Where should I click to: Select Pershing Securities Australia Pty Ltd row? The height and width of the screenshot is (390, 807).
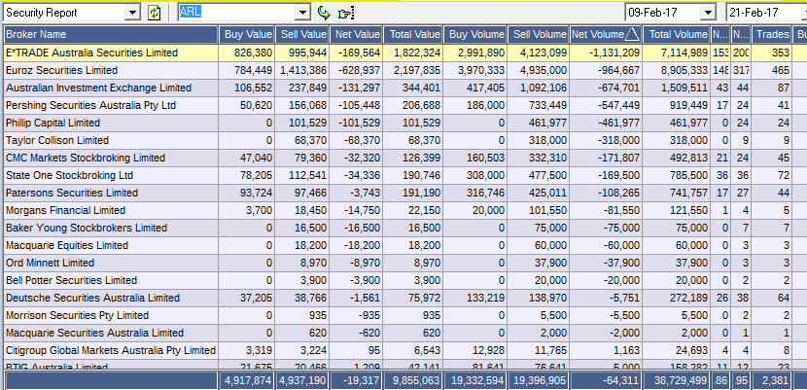point(403,105)
